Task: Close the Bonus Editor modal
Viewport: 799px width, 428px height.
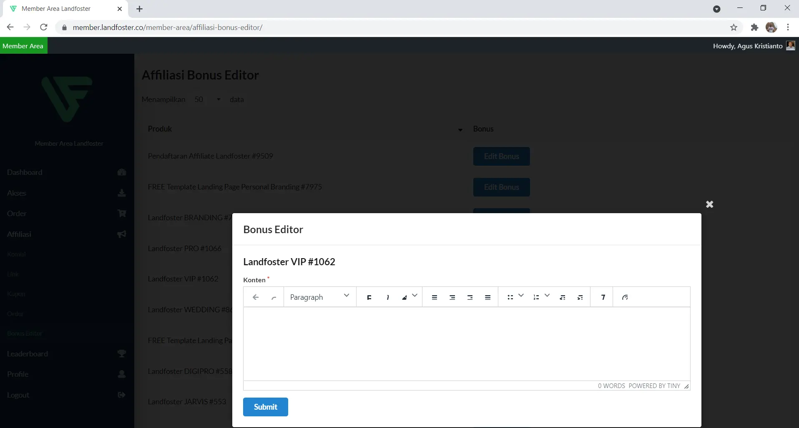Action: coord(709,204)
